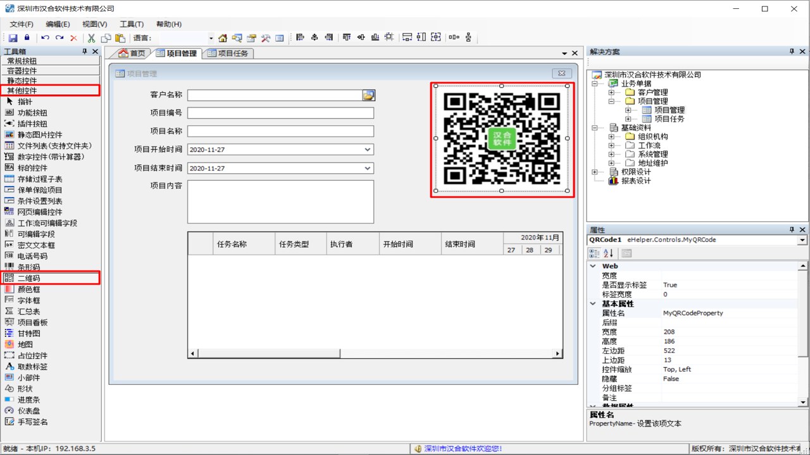Click the Paste clipboard toolbar icon

coord(120,38)
